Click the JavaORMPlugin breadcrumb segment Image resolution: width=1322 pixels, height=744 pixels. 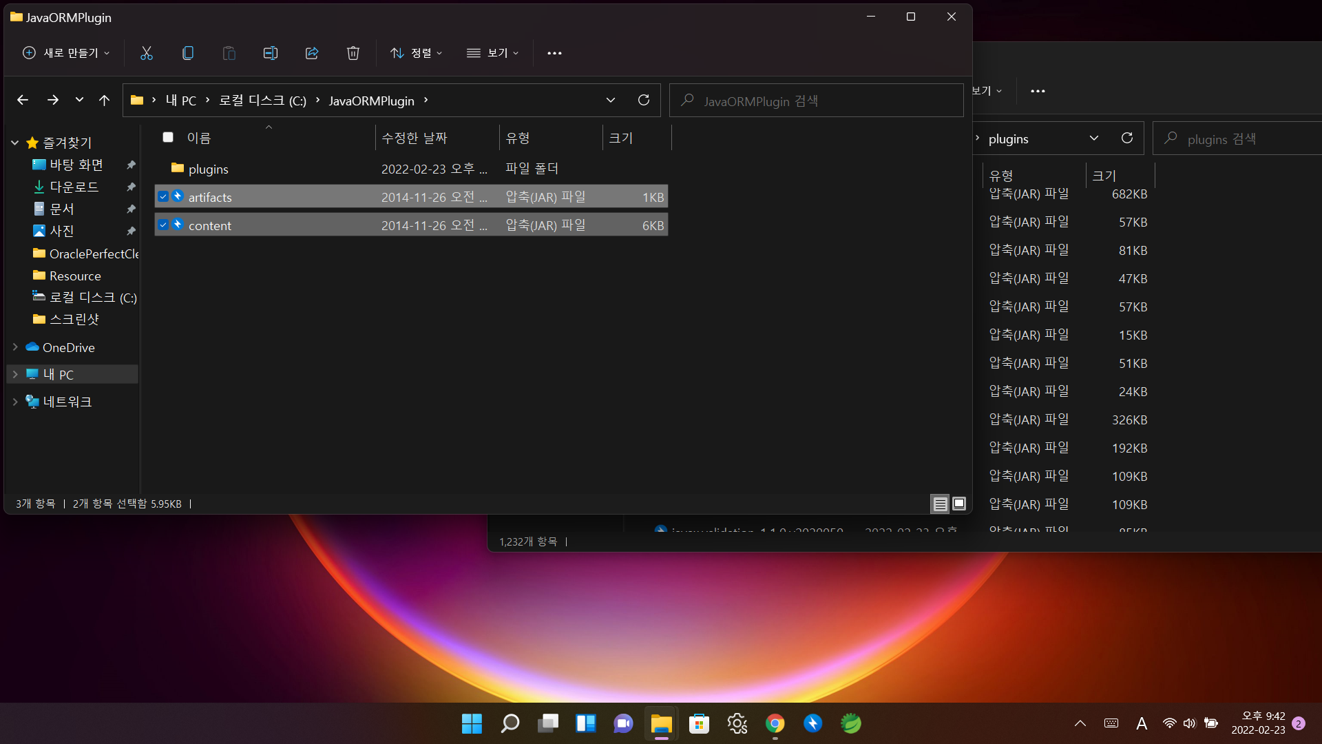(x=371, y=101)
